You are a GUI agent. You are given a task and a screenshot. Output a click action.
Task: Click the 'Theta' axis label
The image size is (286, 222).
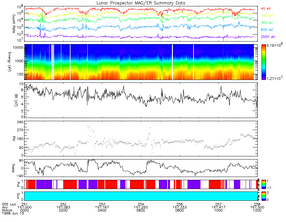point(13,168)
